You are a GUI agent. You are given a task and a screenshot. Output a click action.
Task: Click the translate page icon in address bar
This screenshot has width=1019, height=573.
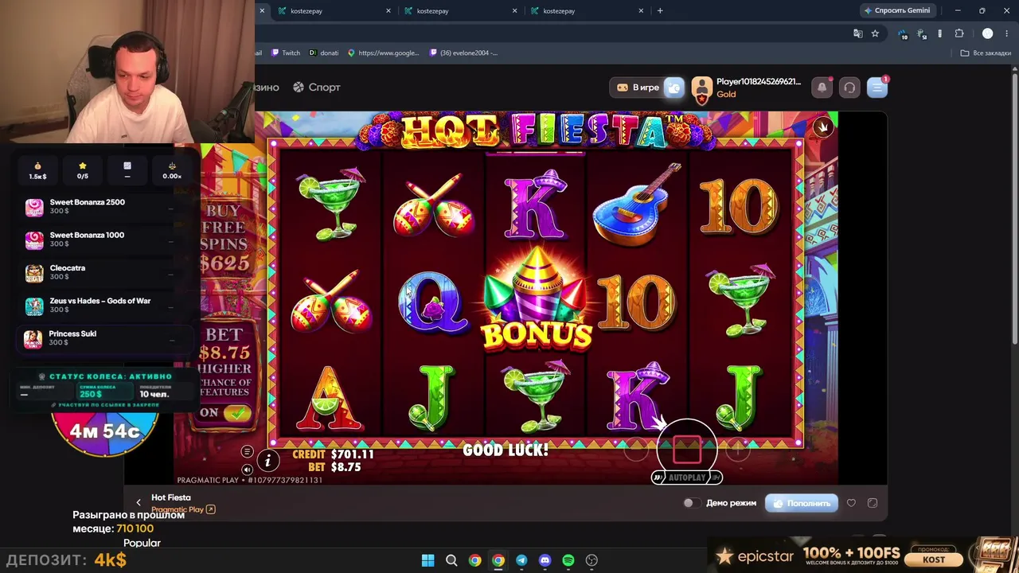857,33
